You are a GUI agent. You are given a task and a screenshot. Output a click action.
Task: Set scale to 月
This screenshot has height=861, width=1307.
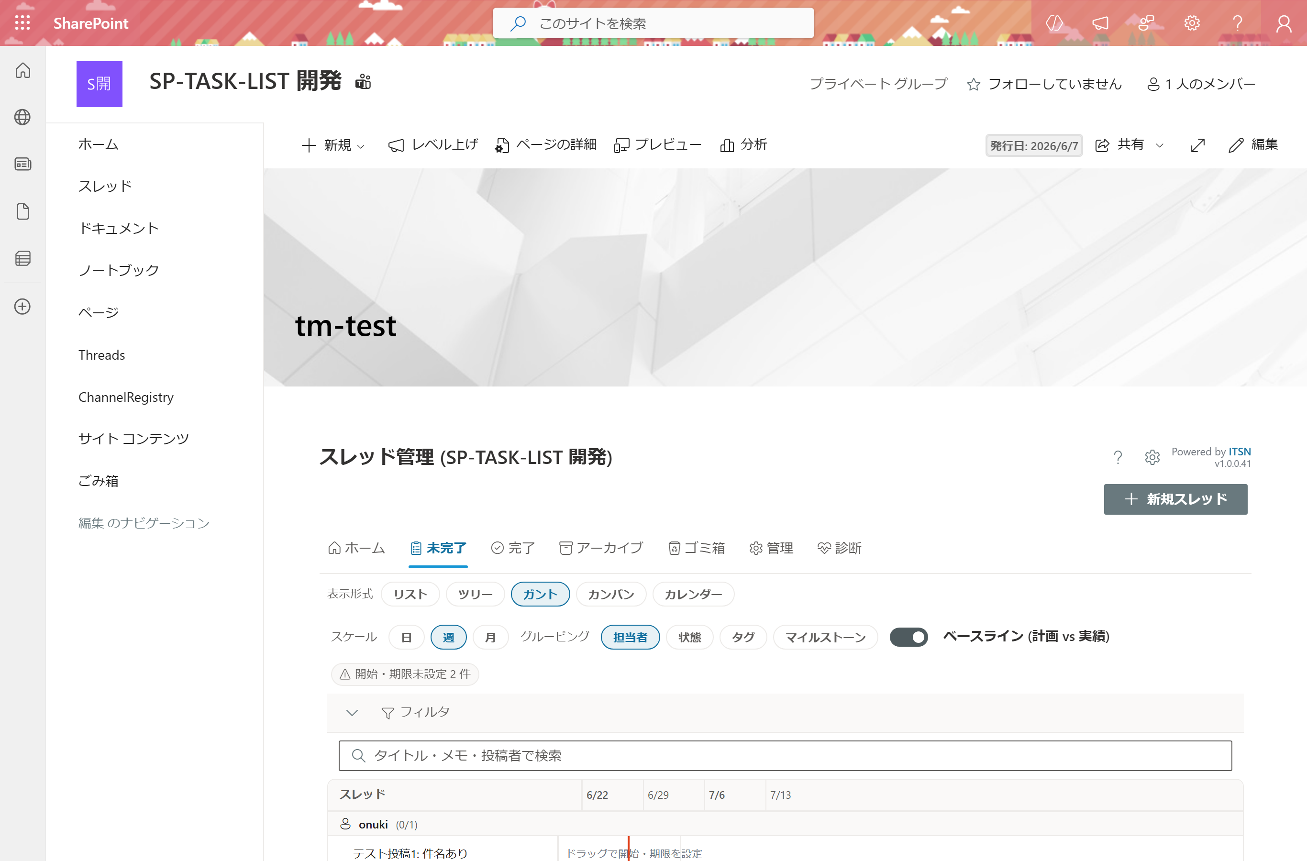tap(490, 637)
